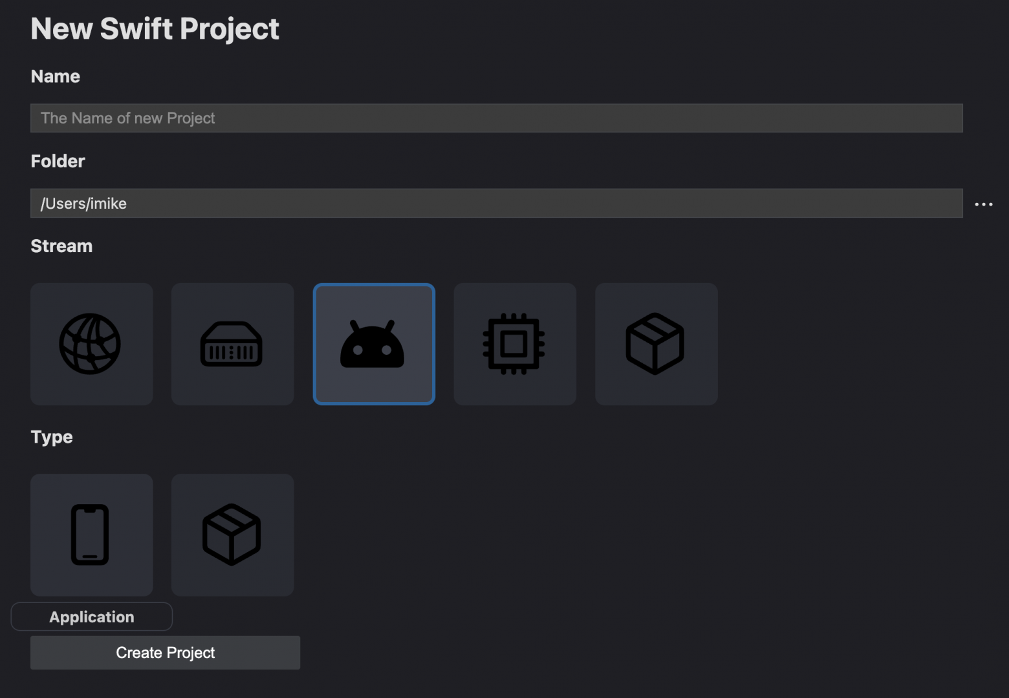Select the Android robot stream
Screen dimensions: 1009x698
[x=373, y=344]
